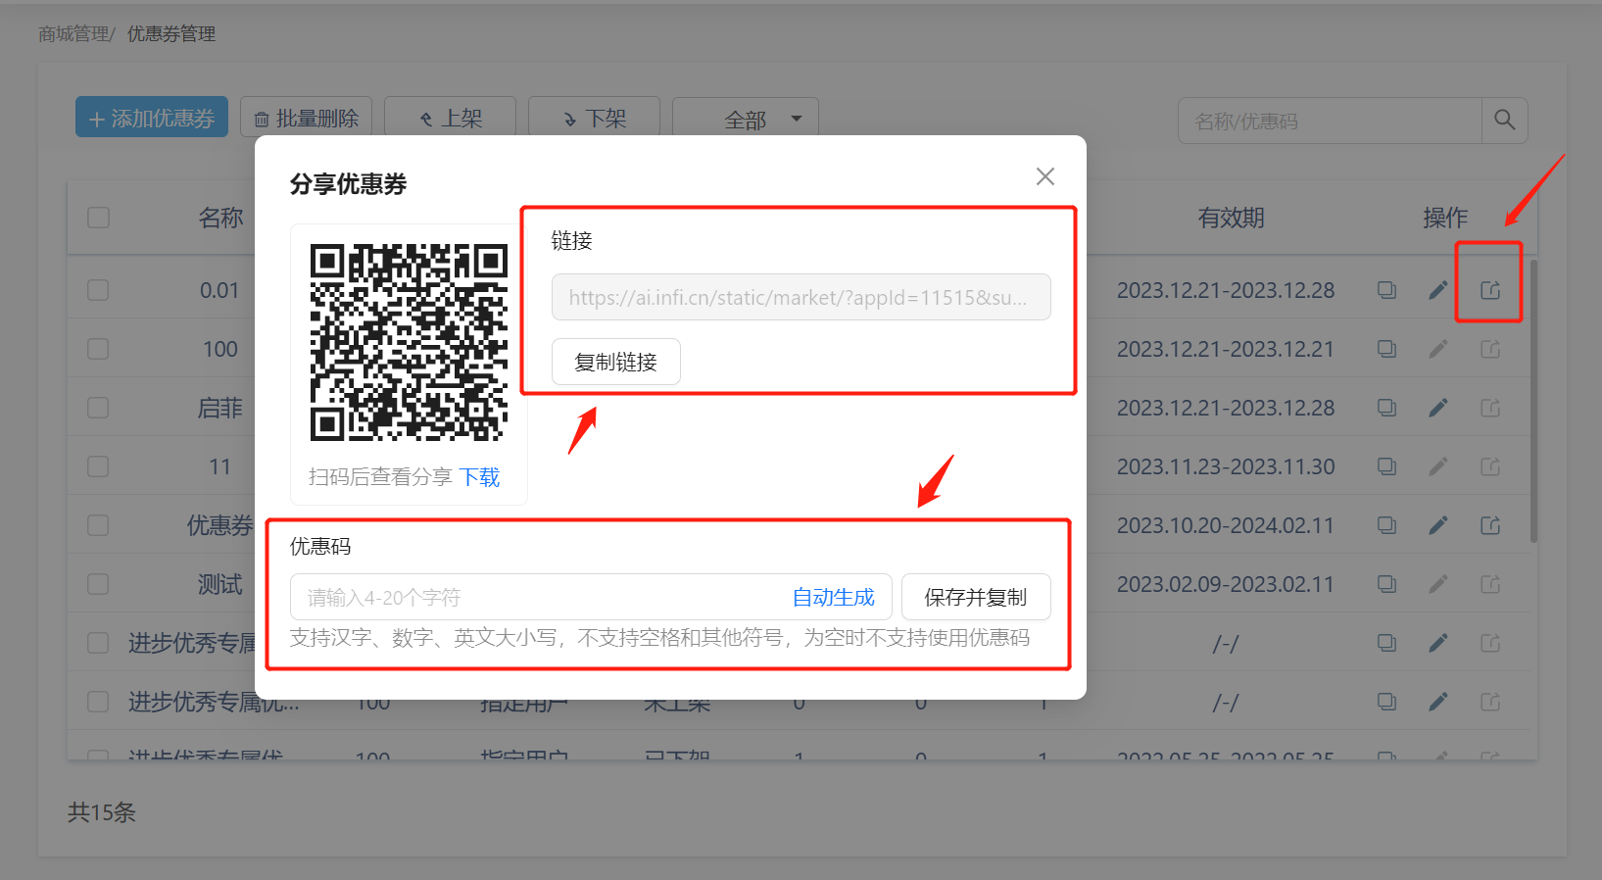Click the share icon in the 2023.12.21-2023.12.21 row

click(1490, 349)
